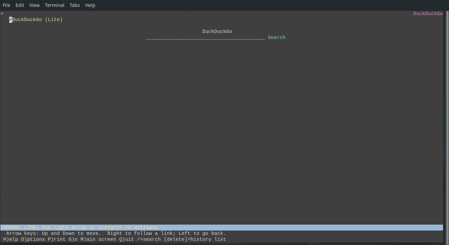449x245 pixels.
Task: Click the Arrow keys help line
Action: [x=116, y=233]
